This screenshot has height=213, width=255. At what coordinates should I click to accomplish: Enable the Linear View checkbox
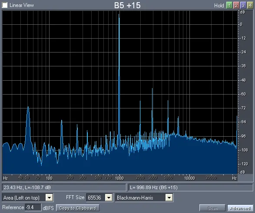(4, 5)
